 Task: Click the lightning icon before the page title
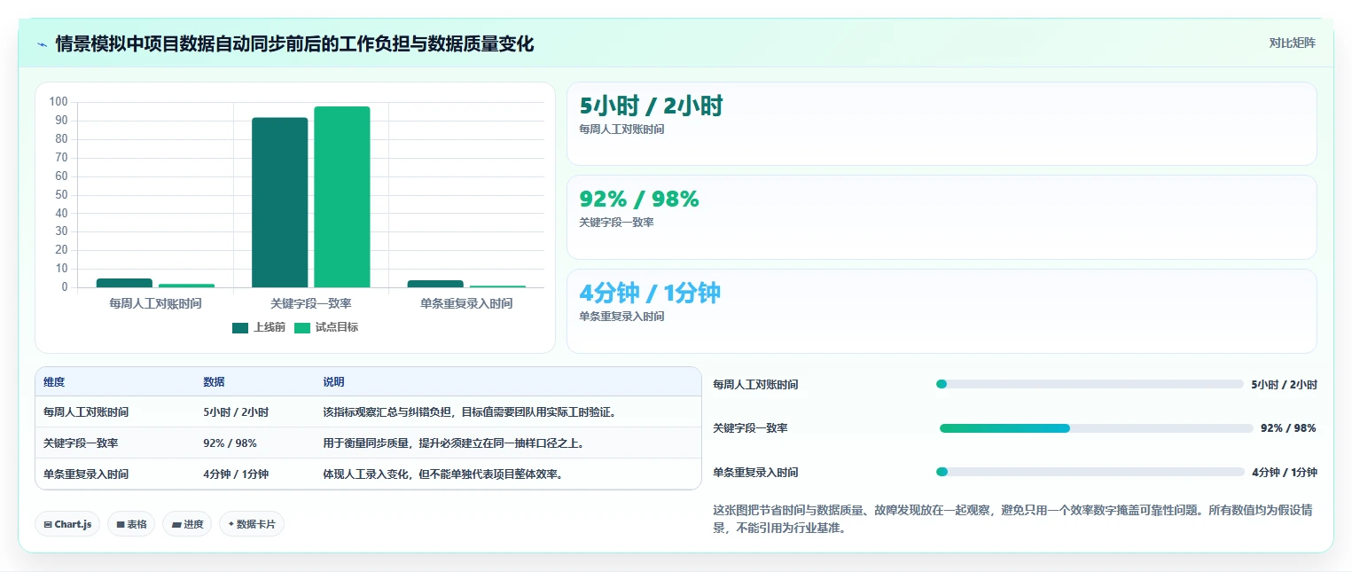(x=43, y=43)
